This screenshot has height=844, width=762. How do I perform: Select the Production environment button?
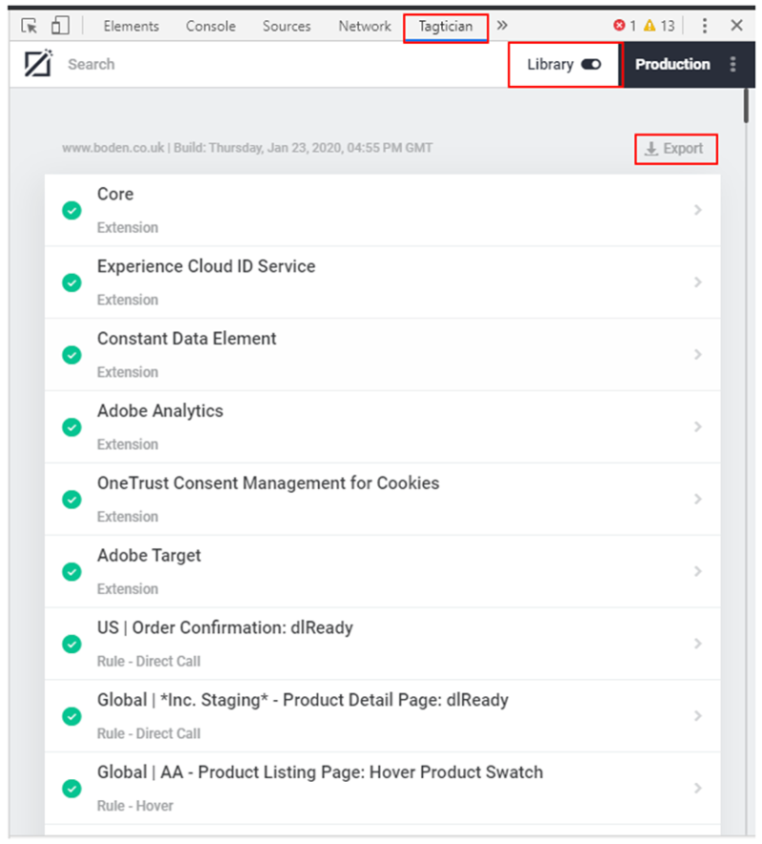pos(672,65)
